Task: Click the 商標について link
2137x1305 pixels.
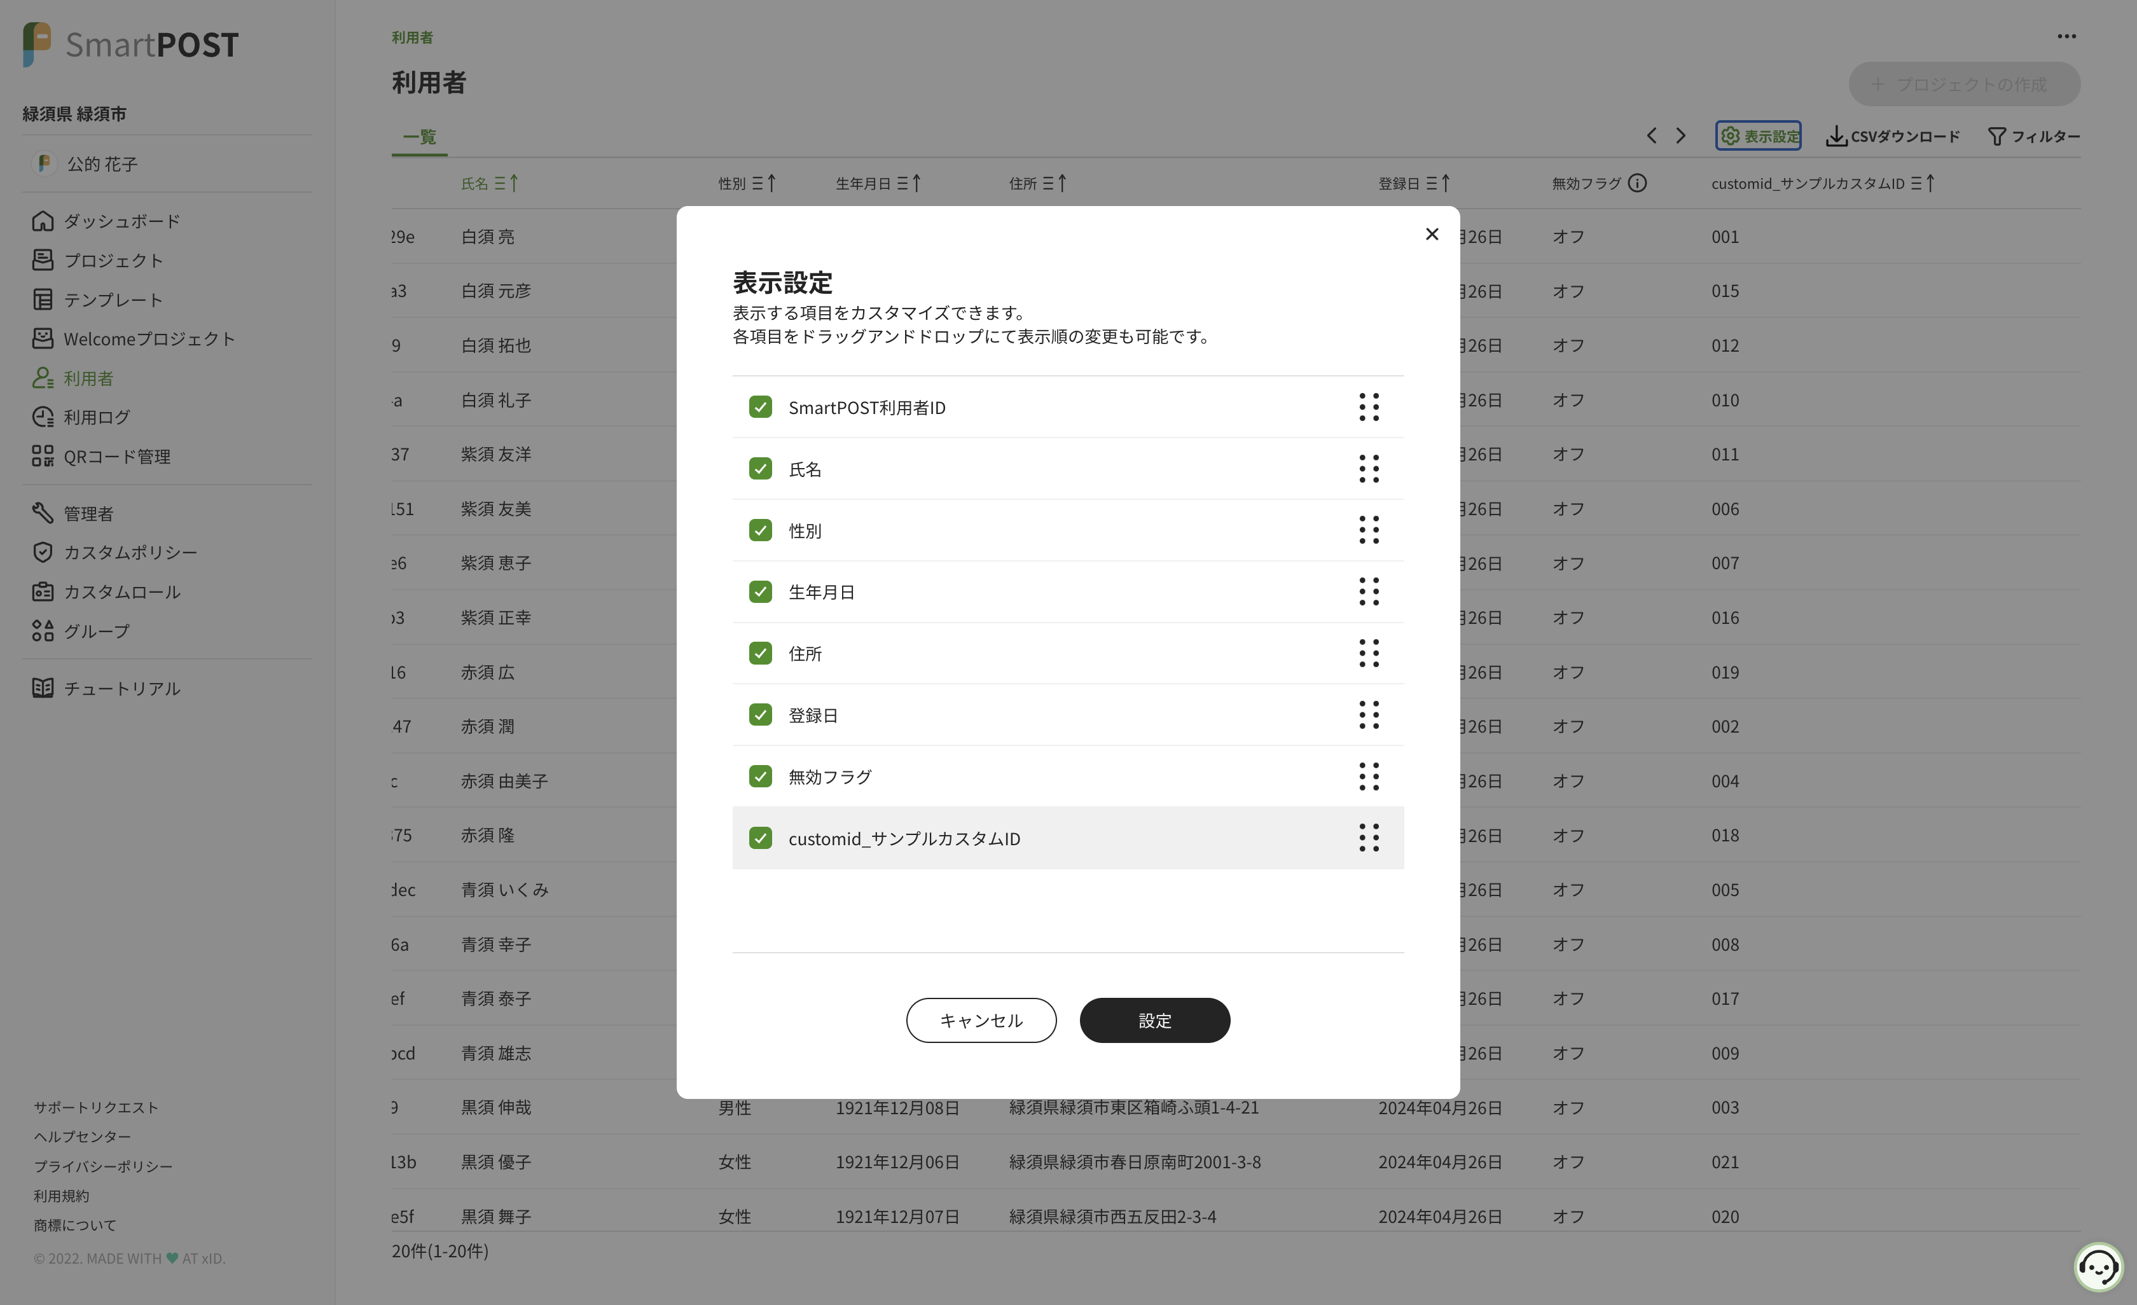Action: click(76, 1226)
